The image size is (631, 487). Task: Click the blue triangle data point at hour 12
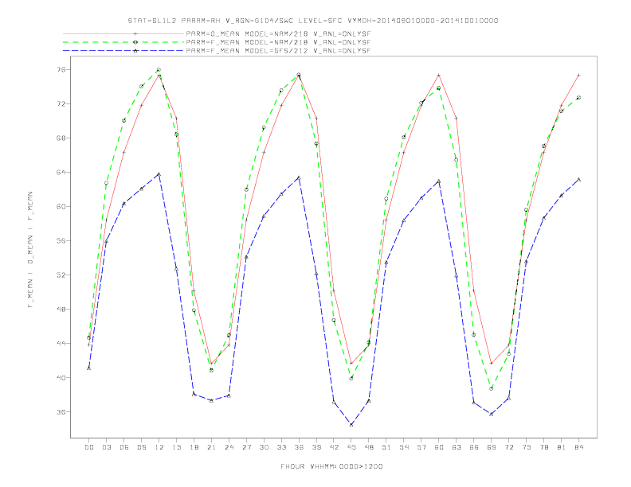159,174
